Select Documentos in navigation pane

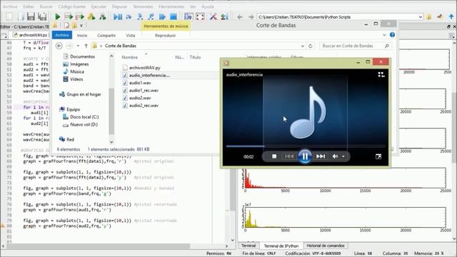[x=83, y=56]
